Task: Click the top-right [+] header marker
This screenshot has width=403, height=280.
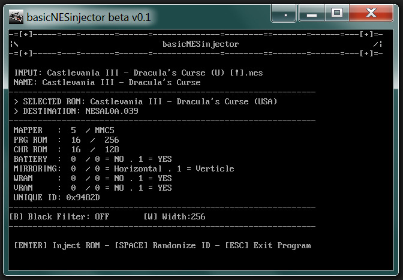Action: (367, 34)
